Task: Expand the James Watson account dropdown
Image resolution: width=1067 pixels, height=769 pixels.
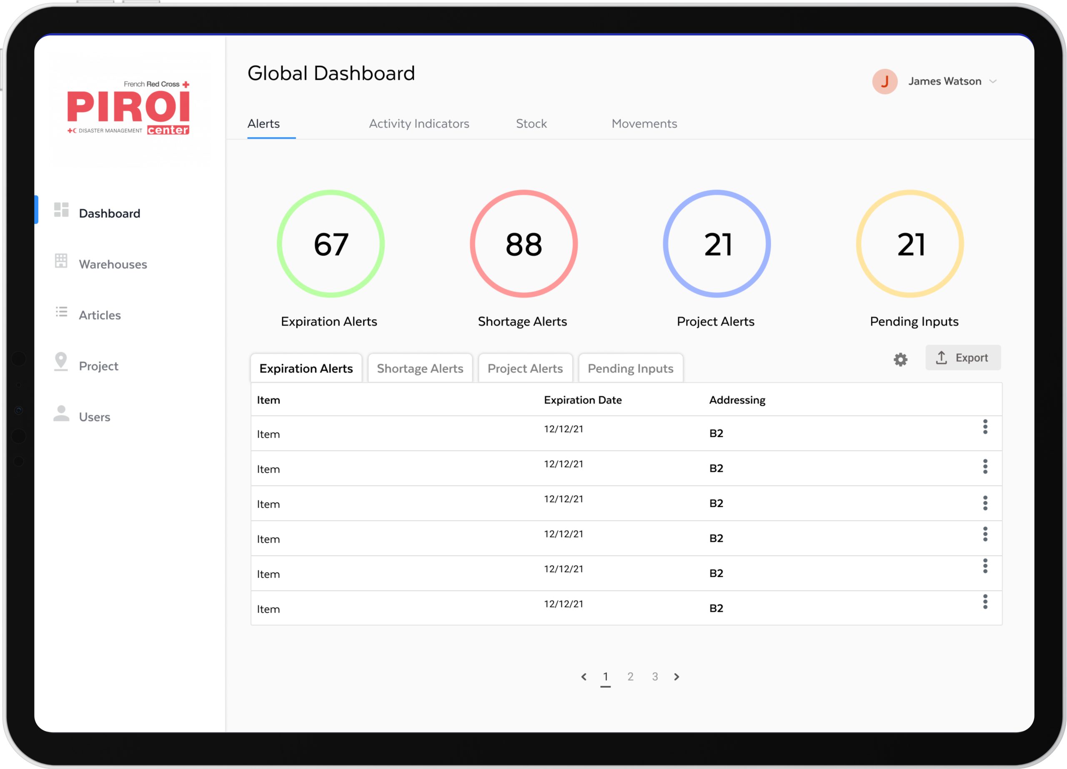Action: tap(993, 81)
